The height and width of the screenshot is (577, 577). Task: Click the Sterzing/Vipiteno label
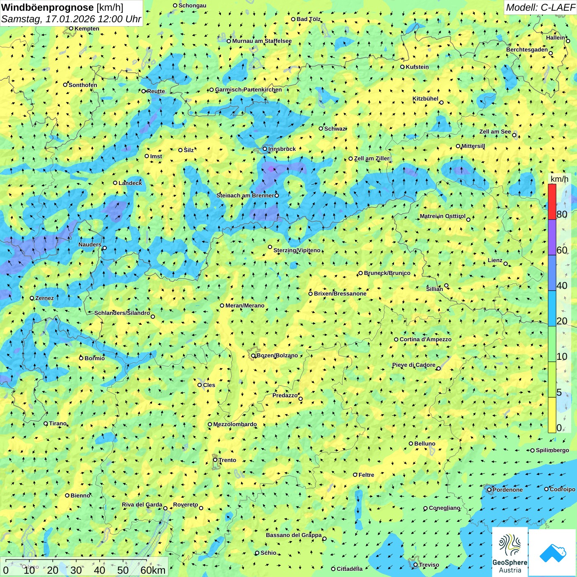[x=297, y=250]
